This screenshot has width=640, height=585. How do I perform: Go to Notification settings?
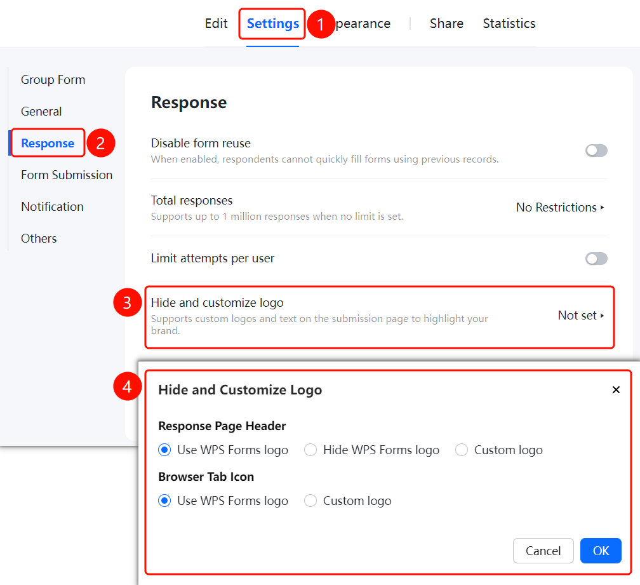[x=52, y=207]
